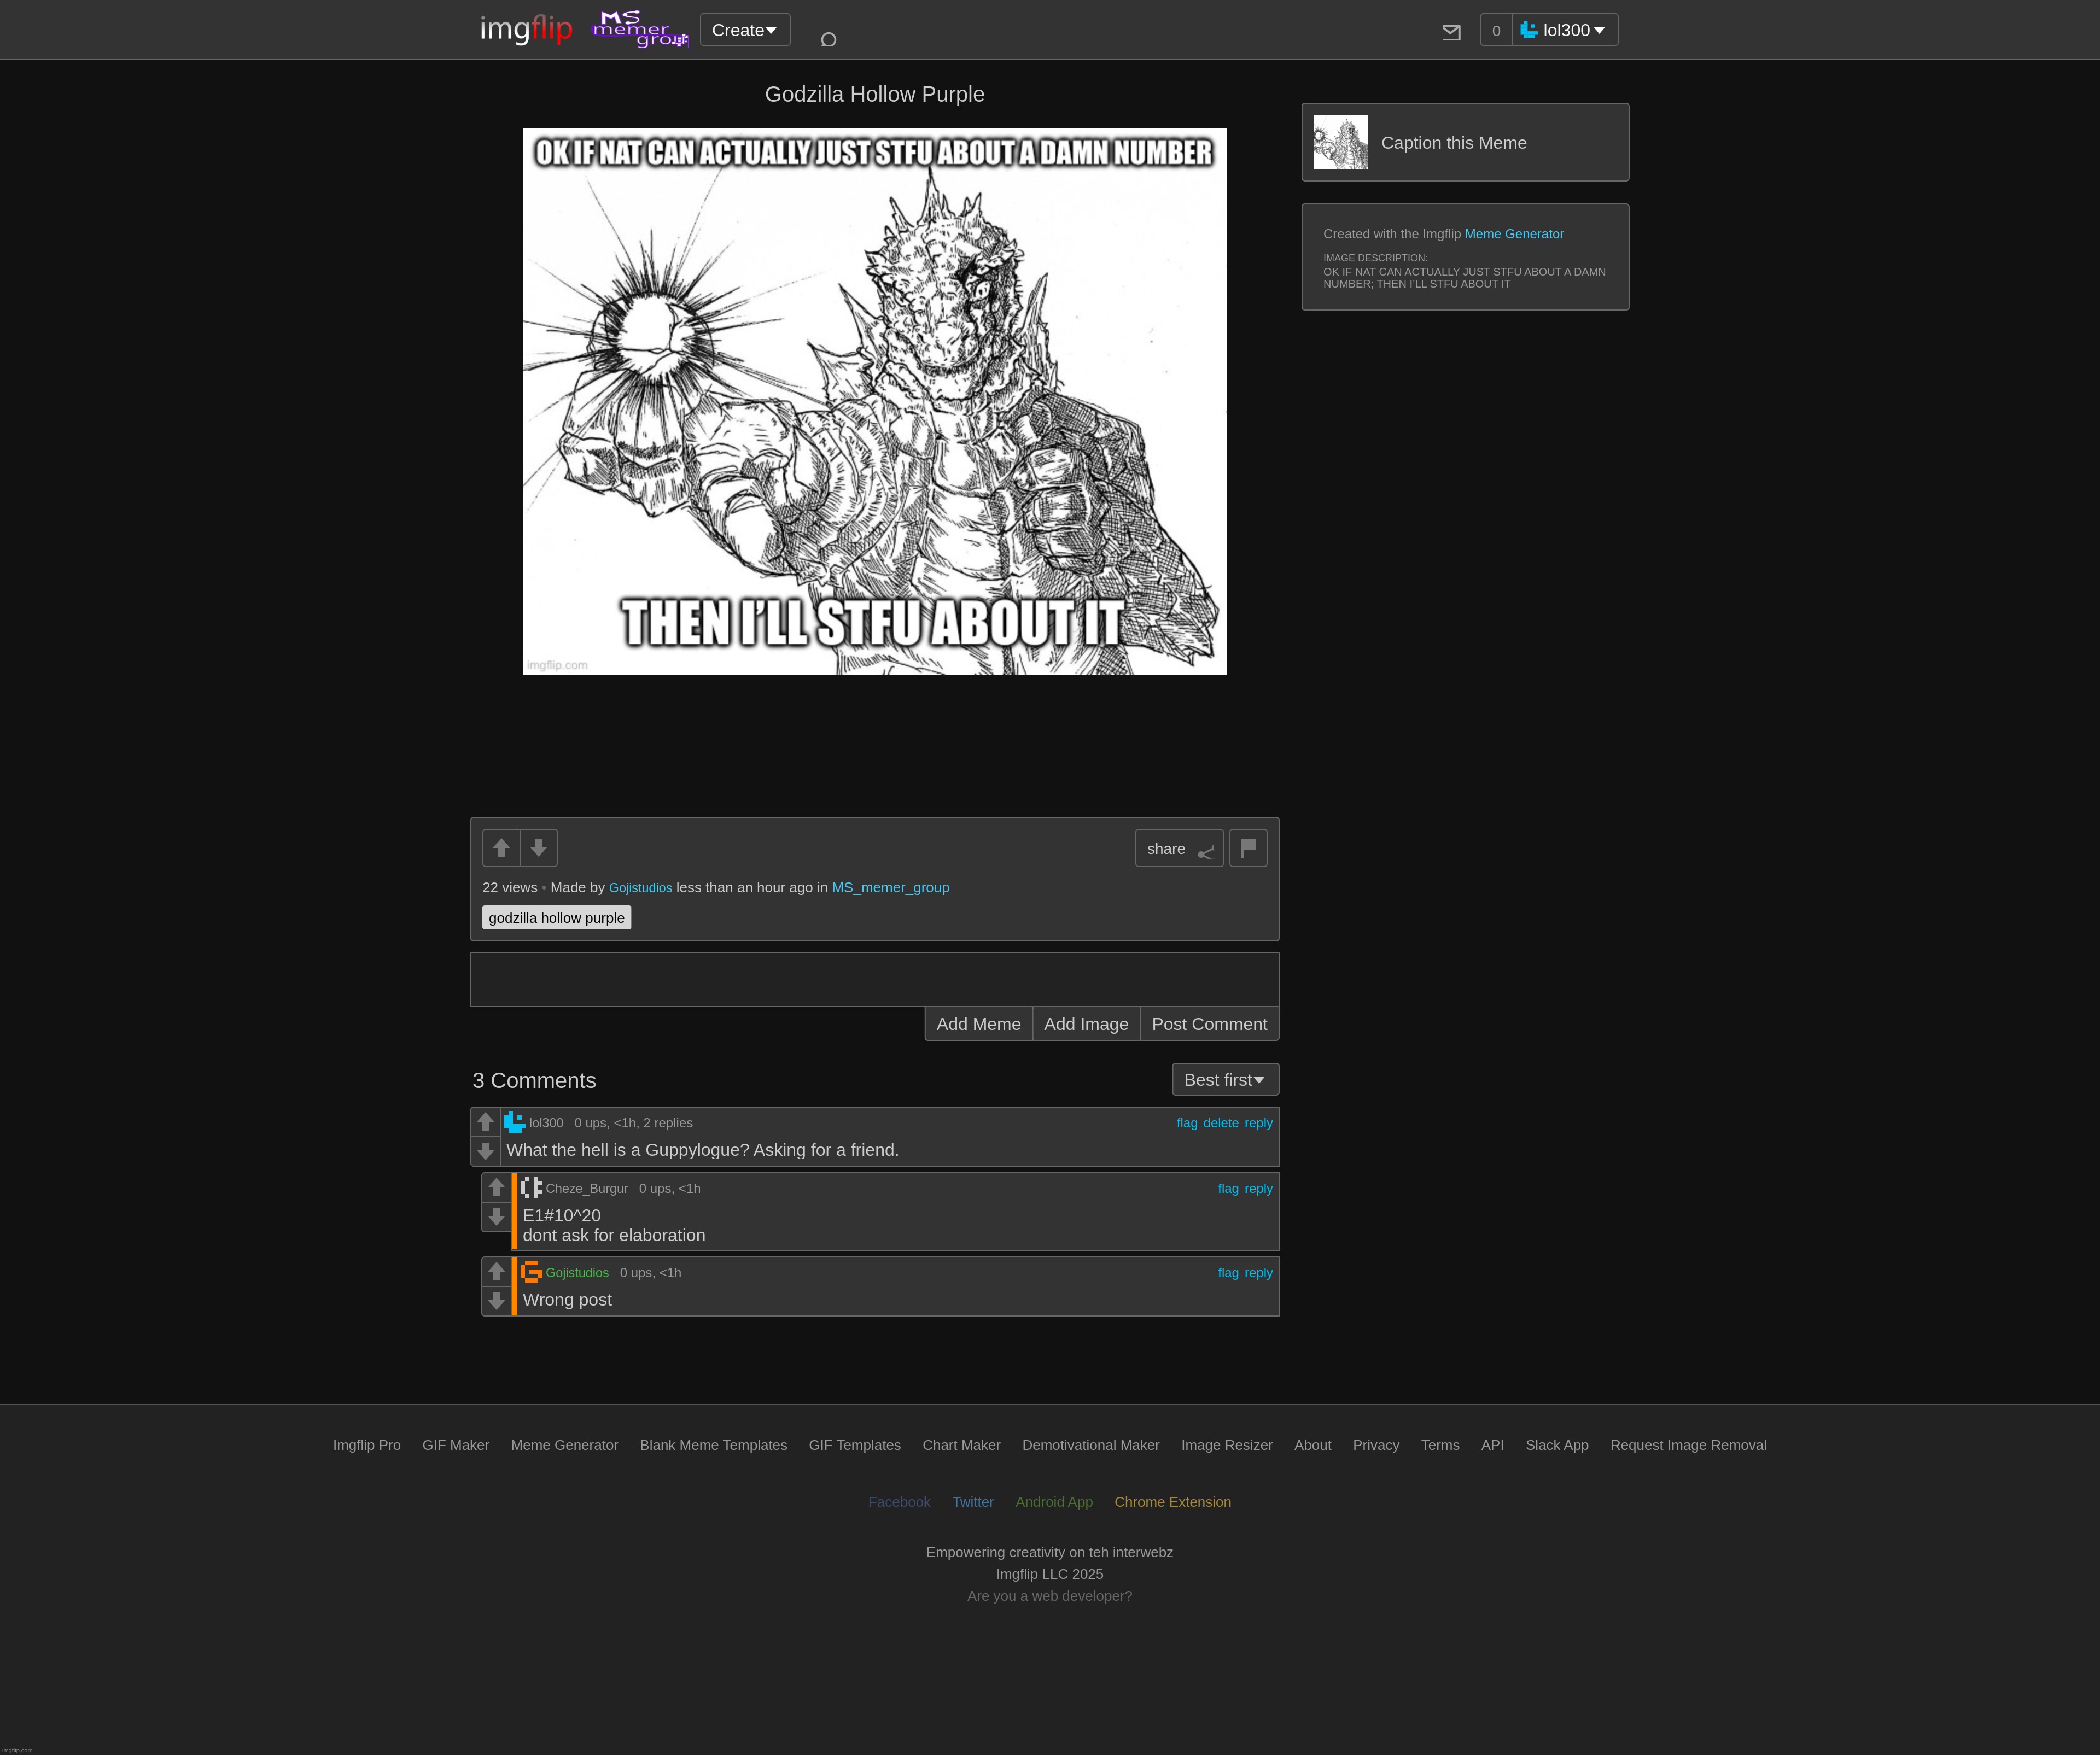Open the MS_memer_group stream link

(x=890, y=888)
